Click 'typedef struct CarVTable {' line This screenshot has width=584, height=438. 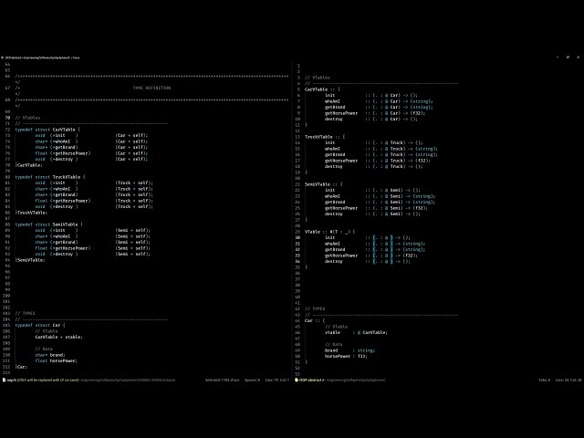pos(47,130)
